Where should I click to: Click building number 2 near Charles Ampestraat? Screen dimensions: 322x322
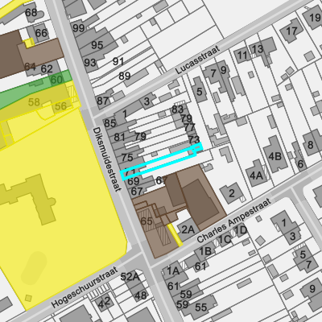click(x=231, y=192)
